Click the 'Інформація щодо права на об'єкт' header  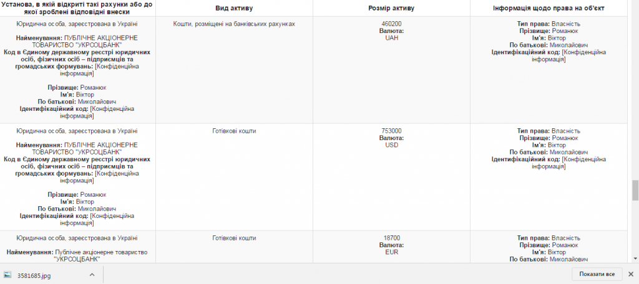(x=548, y=8)
